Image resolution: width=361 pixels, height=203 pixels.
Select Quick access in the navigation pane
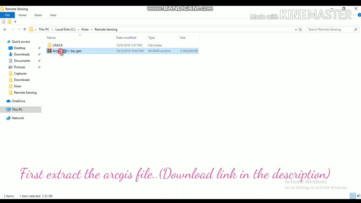[21, 42]
